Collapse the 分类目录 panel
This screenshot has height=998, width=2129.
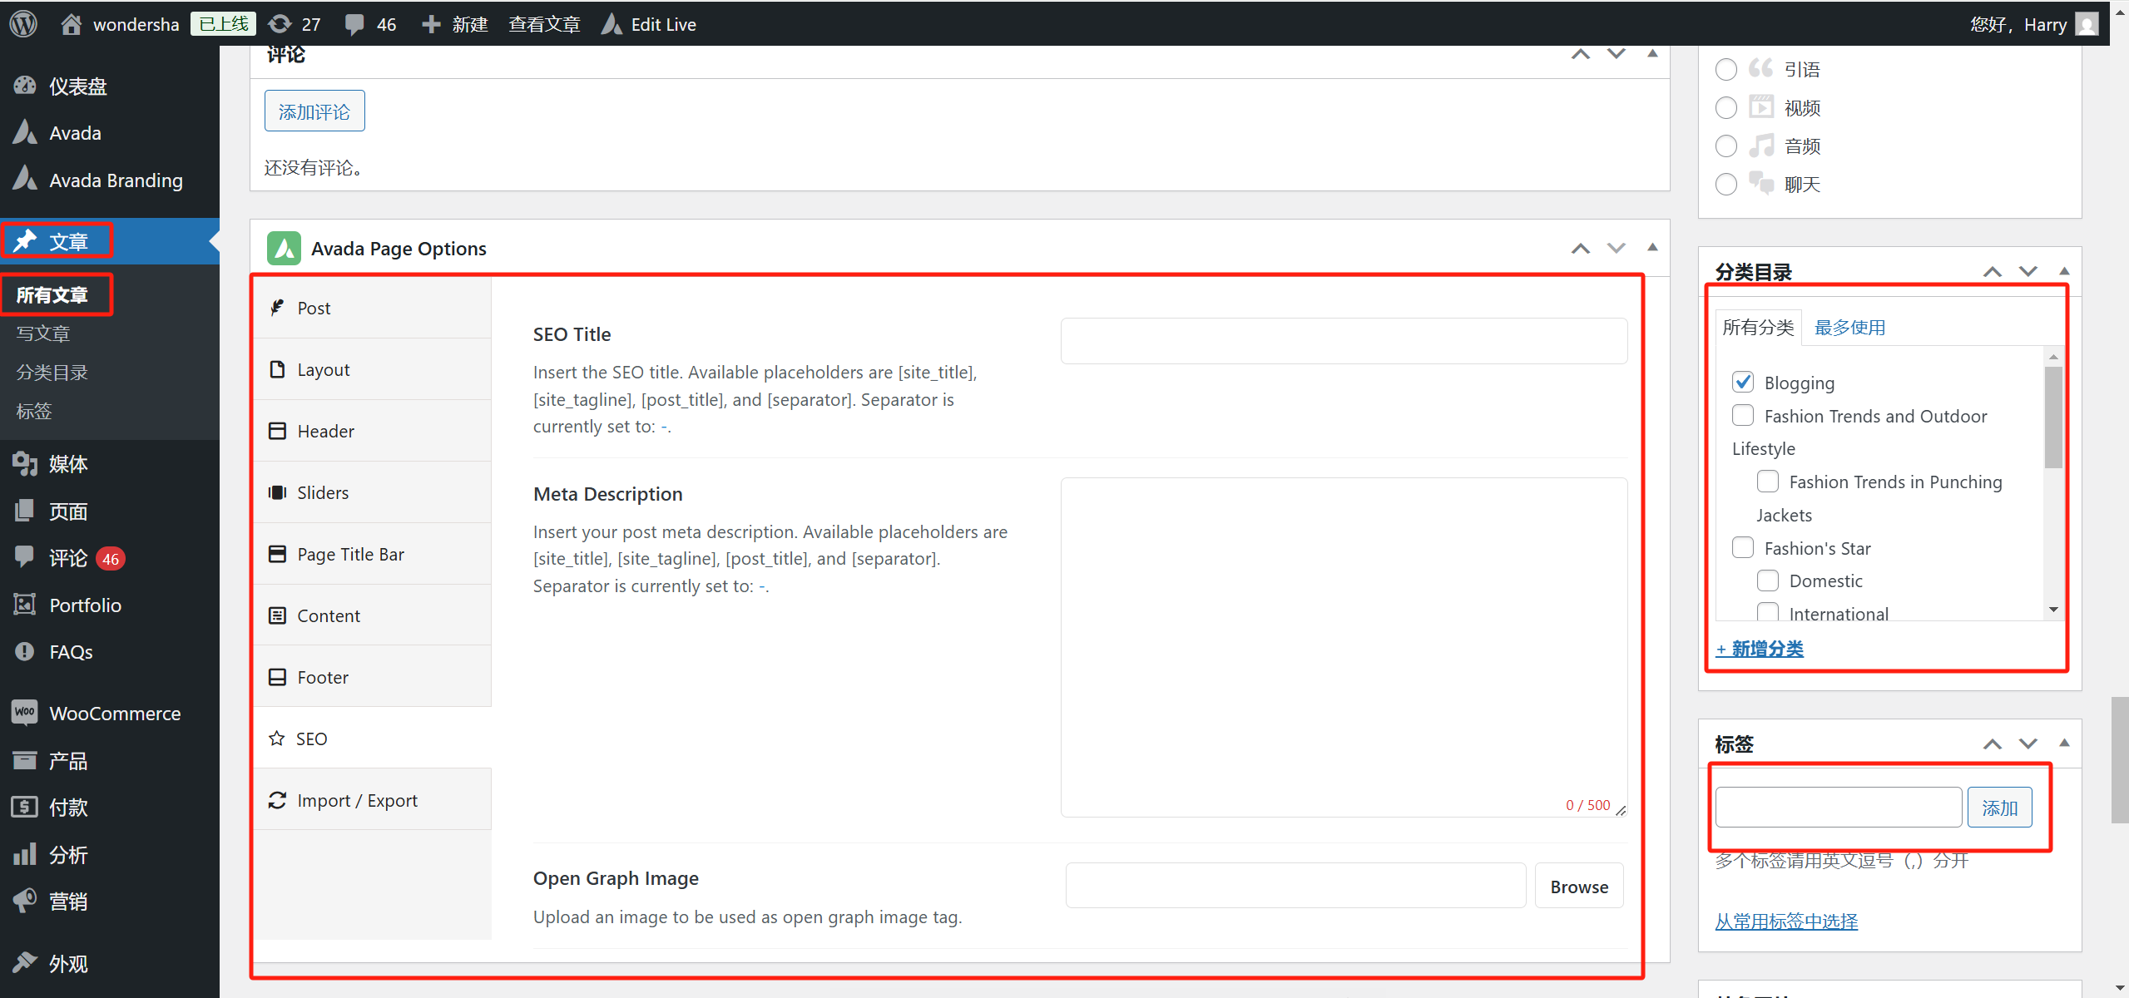pyautogui.click(x=2064, y=270)
